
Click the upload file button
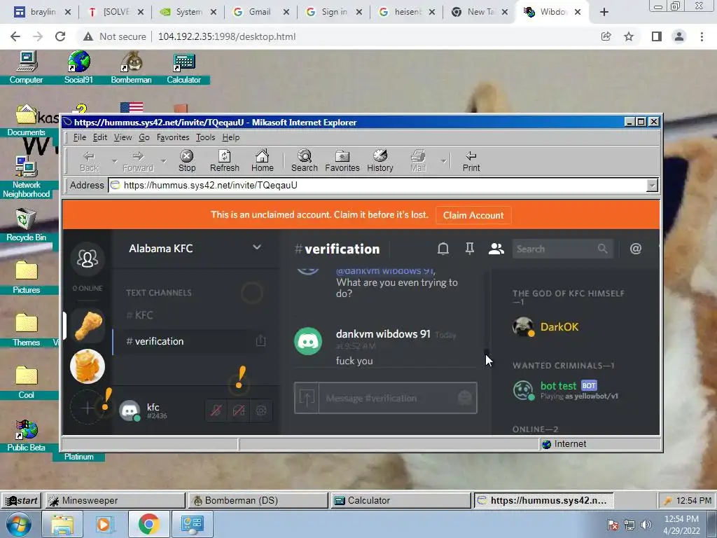click(307, 398)
